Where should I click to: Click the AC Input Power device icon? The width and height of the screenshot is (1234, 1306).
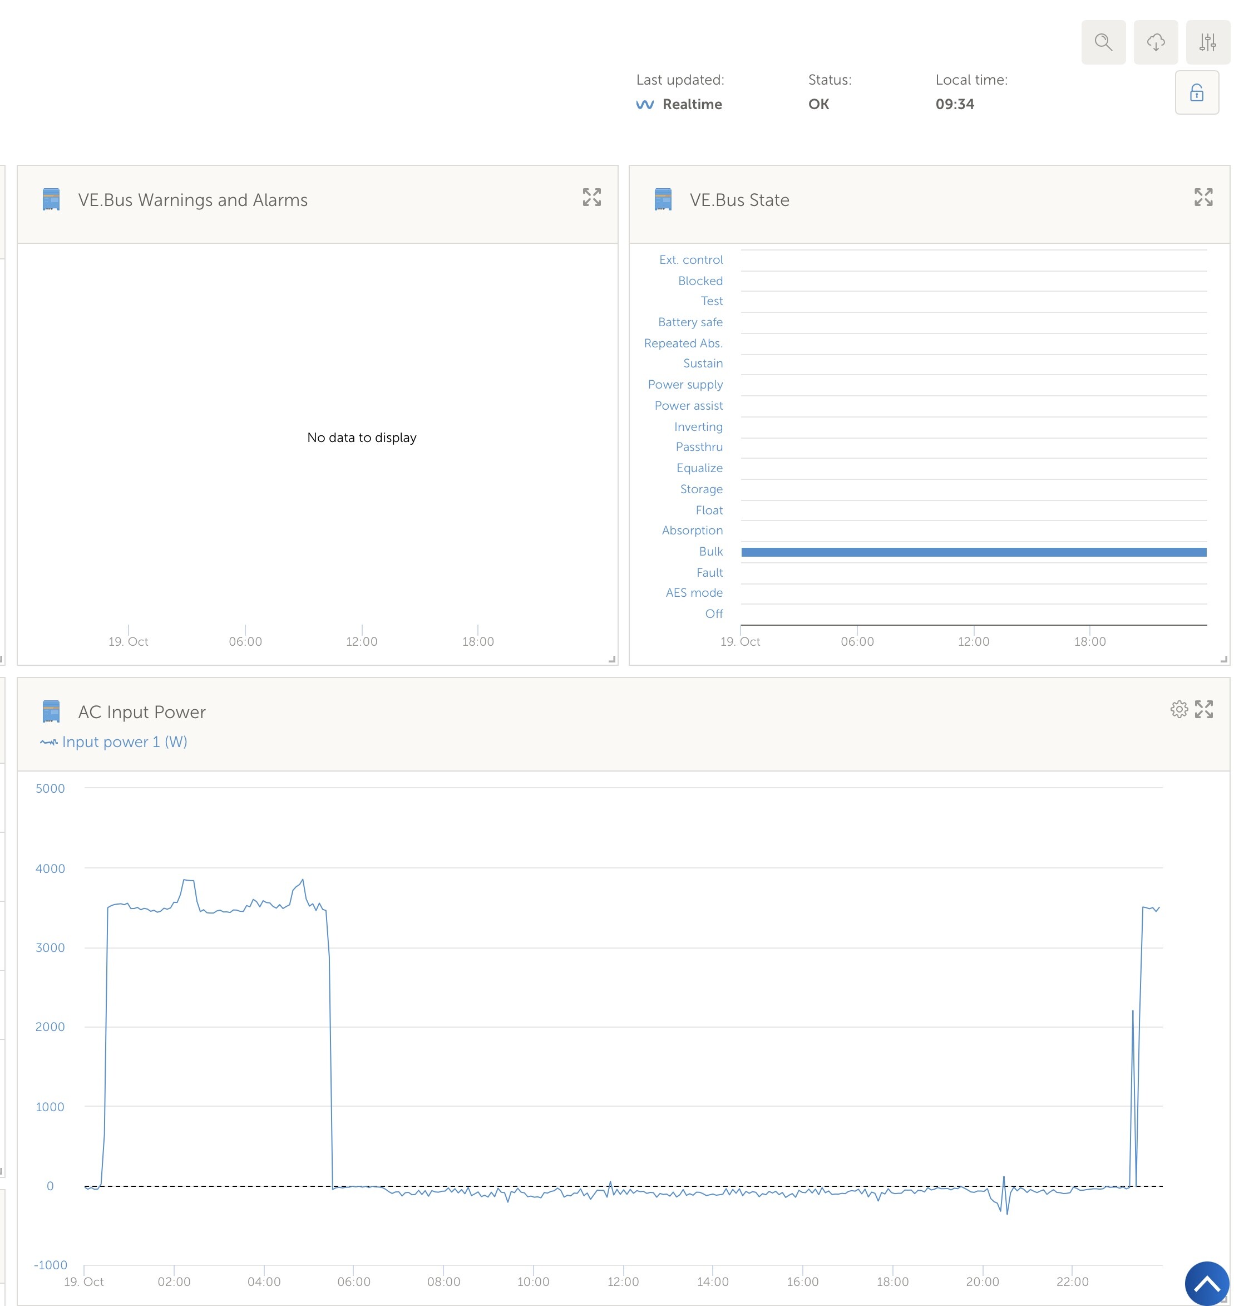pyautogui.click(x=51, y=711)
